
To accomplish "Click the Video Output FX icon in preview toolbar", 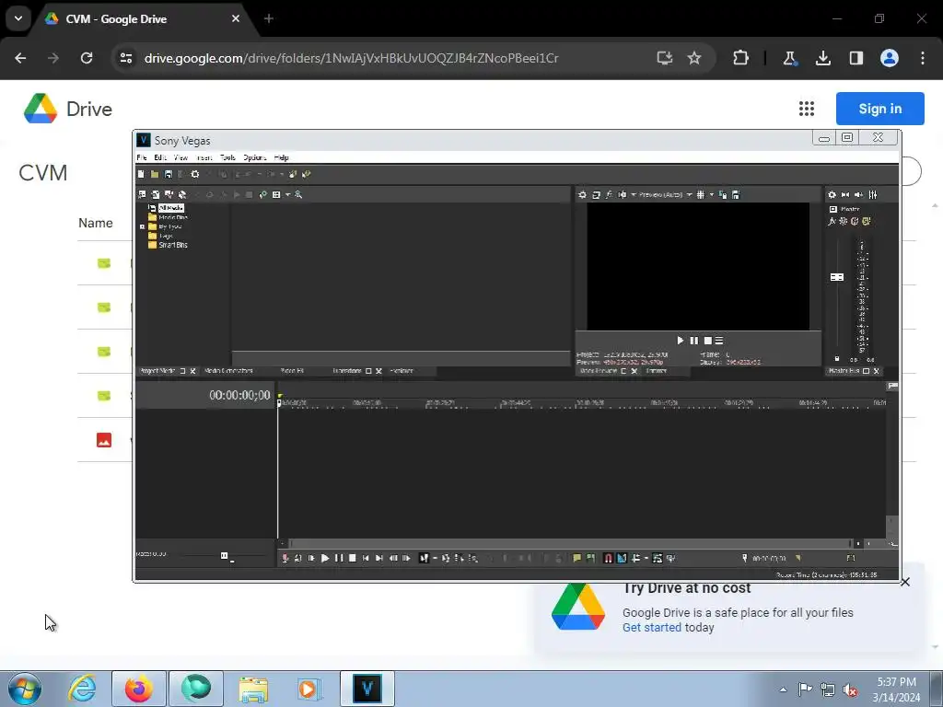I will (610, 195).
